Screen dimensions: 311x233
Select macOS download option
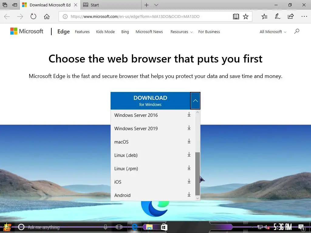click(152, 142)
